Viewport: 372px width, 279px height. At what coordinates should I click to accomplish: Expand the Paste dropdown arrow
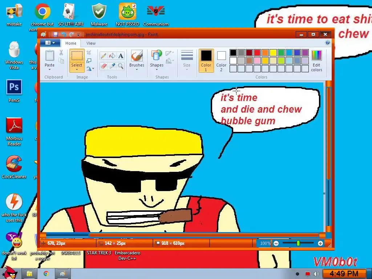click(x=49, y=70)
